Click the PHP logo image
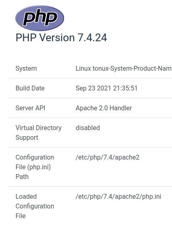The height and width of the screenshot is (225, 172). [x=39, y=18]
